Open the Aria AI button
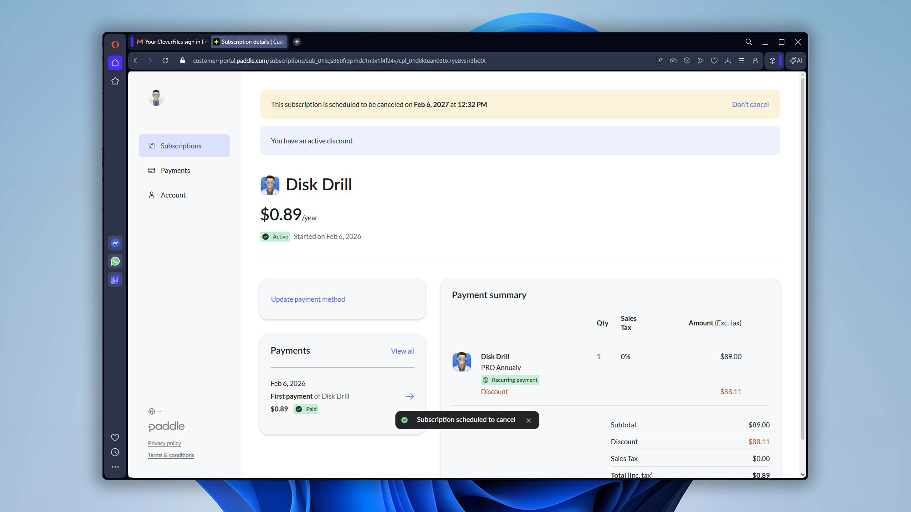Screen dimensions: 911x512 click(796, 61)
